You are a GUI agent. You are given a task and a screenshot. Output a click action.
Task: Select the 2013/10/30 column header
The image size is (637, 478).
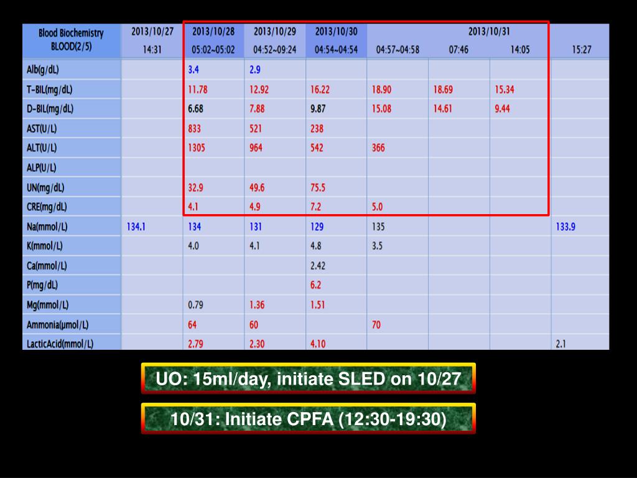(336, 40)
